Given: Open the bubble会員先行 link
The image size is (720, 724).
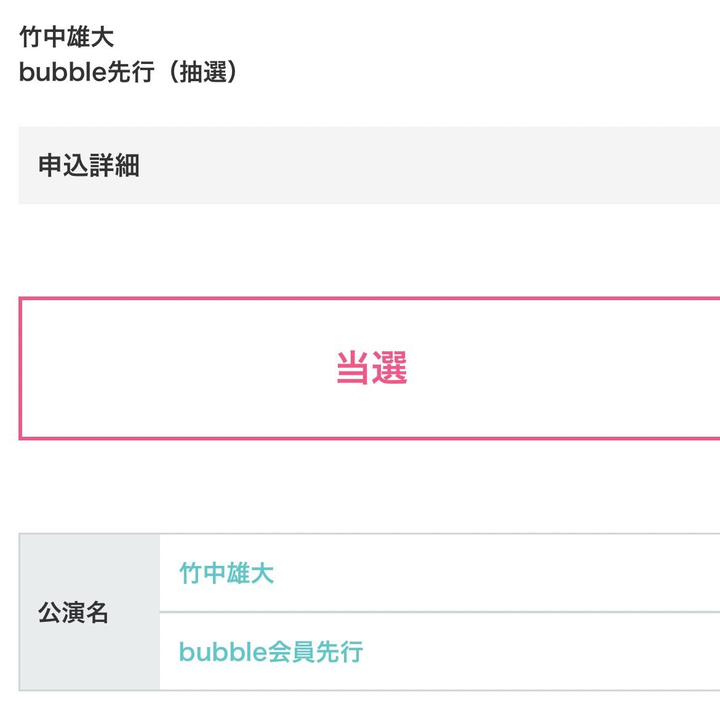Looking at the screenshot, I should [x=271, y=652].
